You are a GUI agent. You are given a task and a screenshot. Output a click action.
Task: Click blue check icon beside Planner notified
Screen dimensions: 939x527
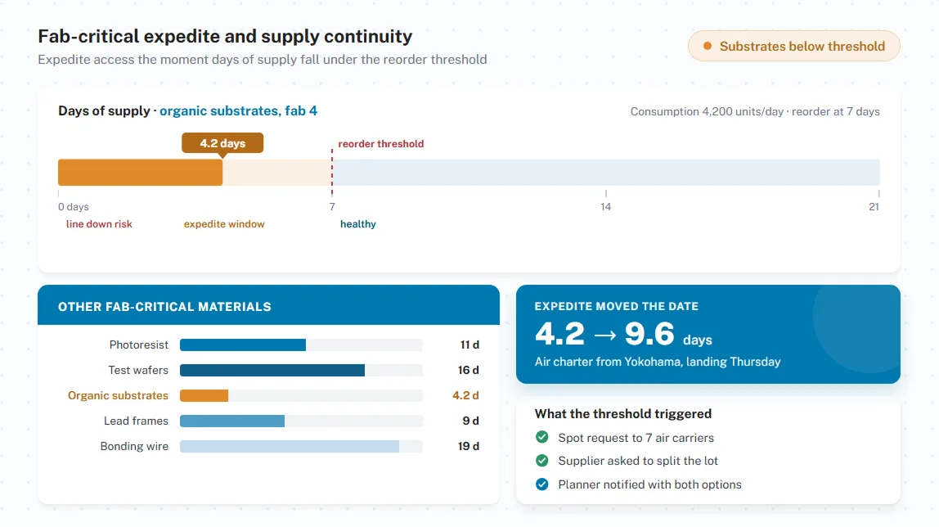[x=542, y=484]
